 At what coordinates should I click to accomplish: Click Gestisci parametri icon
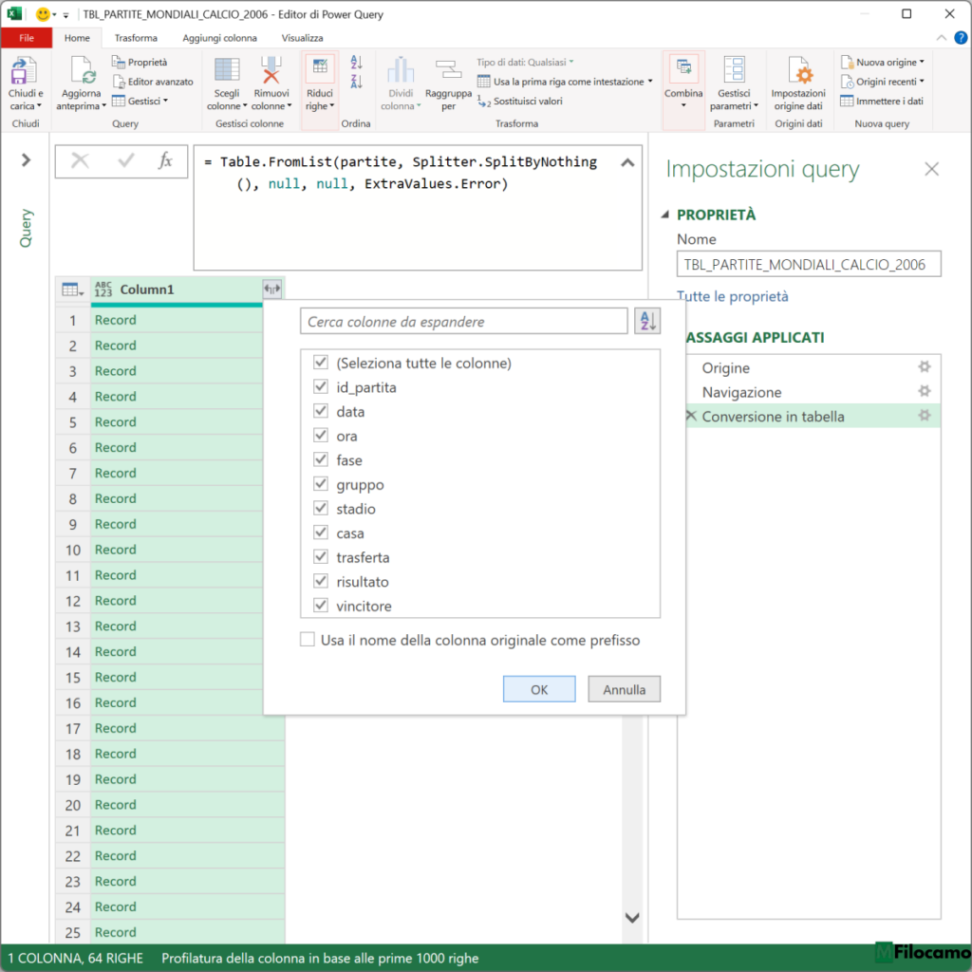point(734,69)
